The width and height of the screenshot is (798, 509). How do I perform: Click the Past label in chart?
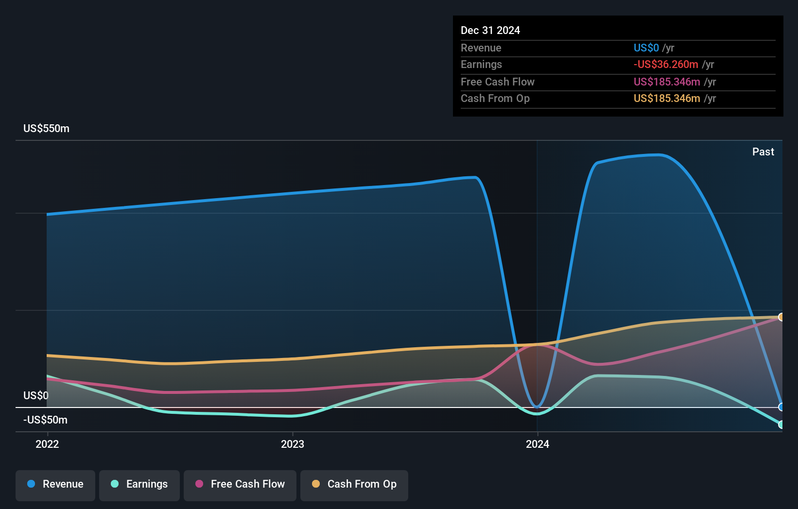pos(763,152)
